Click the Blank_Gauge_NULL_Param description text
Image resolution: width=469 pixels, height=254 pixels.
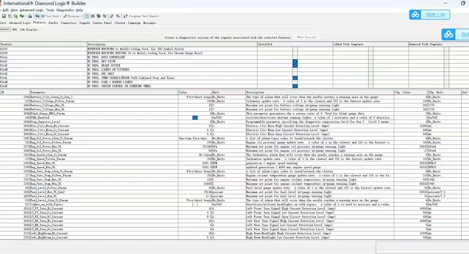[x=305, y=114]
